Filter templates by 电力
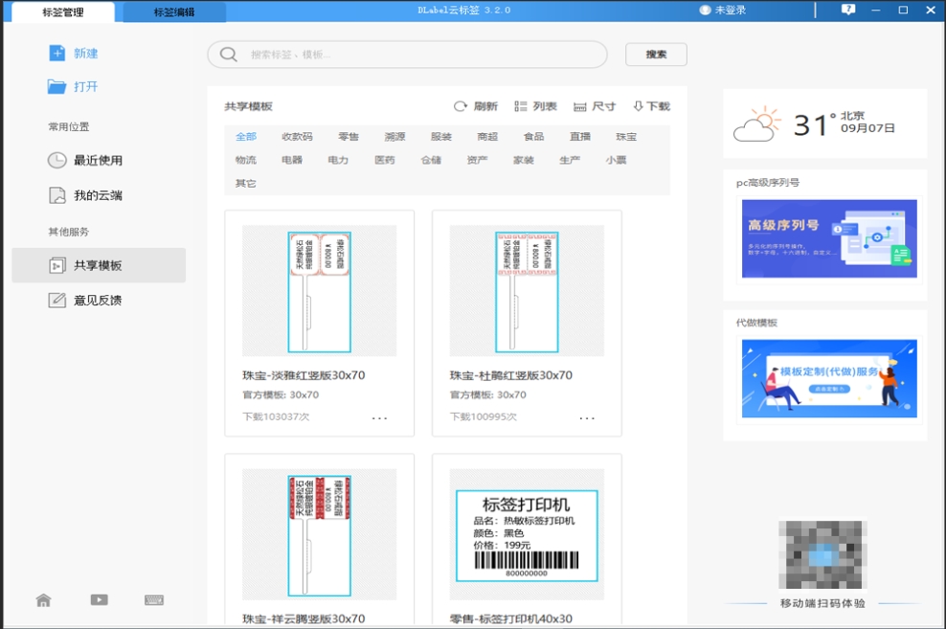The image size is (946, 629). point(338,160)
